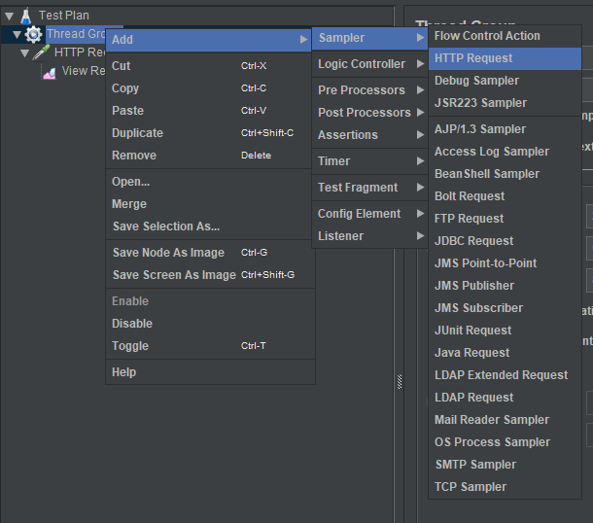
Task: Select Remove in the context menu
Action: pyautogui.click(x=210, y=156)
